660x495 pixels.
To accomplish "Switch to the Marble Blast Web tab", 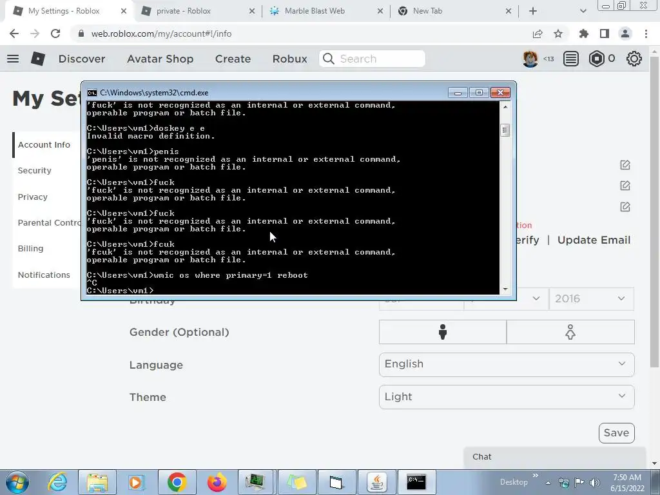I will coord(325,11).
